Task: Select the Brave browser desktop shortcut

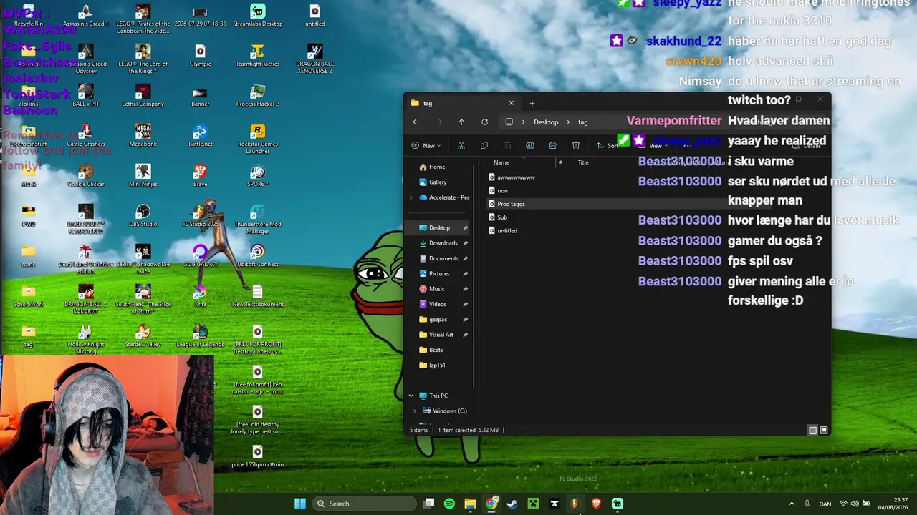Action: tap(201, 175)
